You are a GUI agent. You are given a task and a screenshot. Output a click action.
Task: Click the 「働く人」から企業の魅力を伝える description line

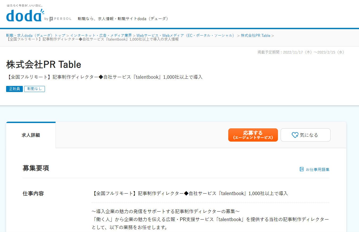(210, 220)
